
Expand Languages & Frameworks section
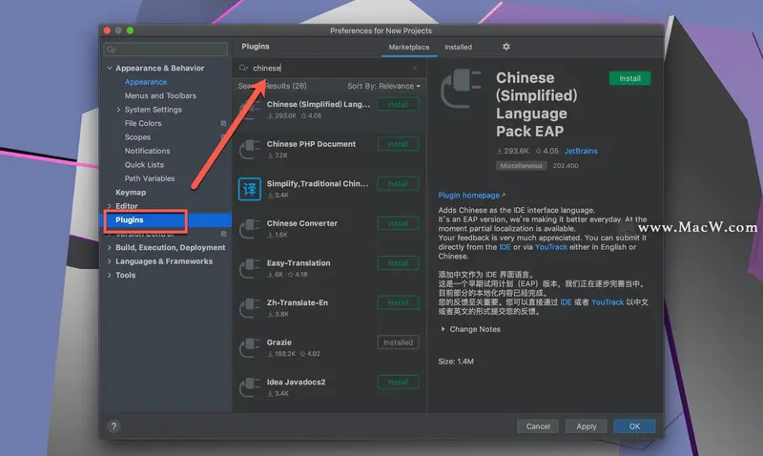[x=110, y=261]
